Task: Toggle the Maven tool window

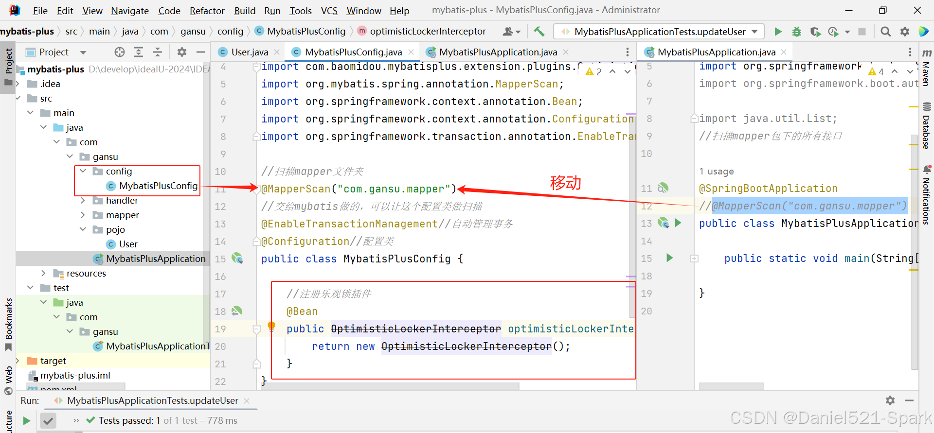Action: click(927, 68)
